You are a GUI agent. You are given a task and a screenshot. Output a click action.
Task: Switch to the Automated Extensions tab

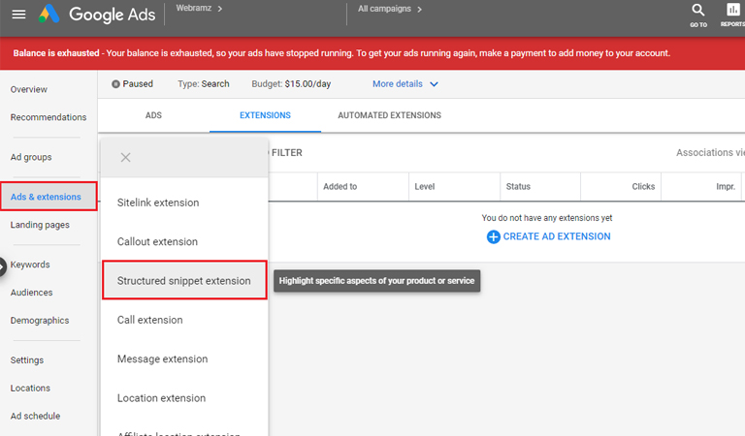click(390, 115)
